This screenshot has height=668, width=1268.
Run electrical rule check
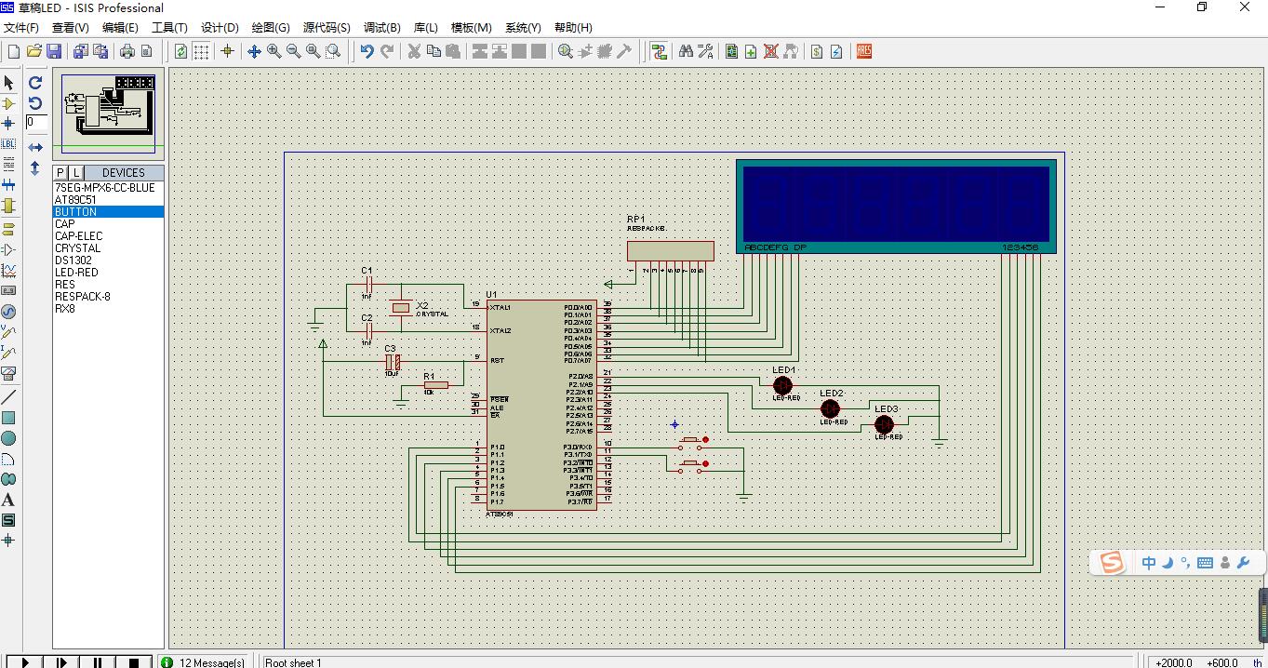(836, 51)
